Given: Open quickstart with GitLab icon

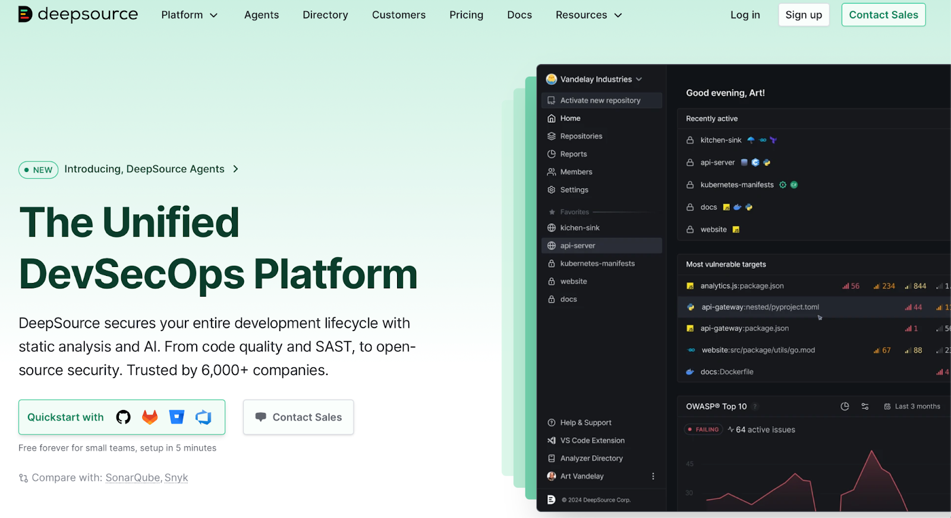Looking at the screenshot, I should (x=150, y=417).
